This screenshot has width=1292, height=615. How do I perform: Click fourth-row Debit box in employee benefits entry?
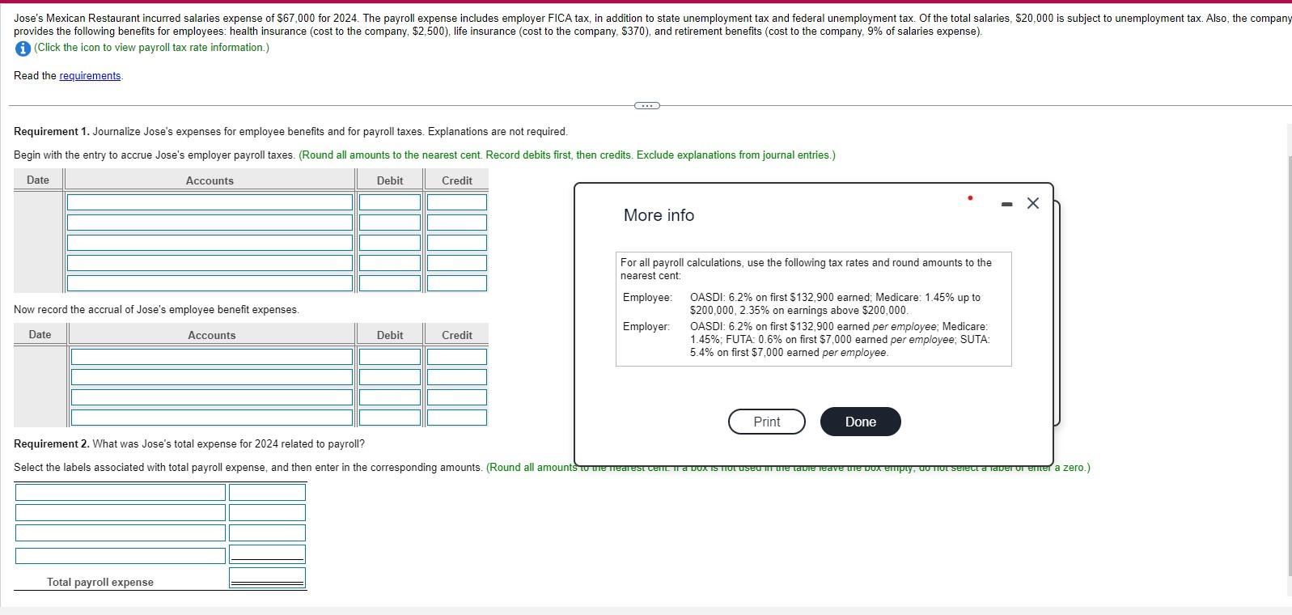[x=390, y=418]
